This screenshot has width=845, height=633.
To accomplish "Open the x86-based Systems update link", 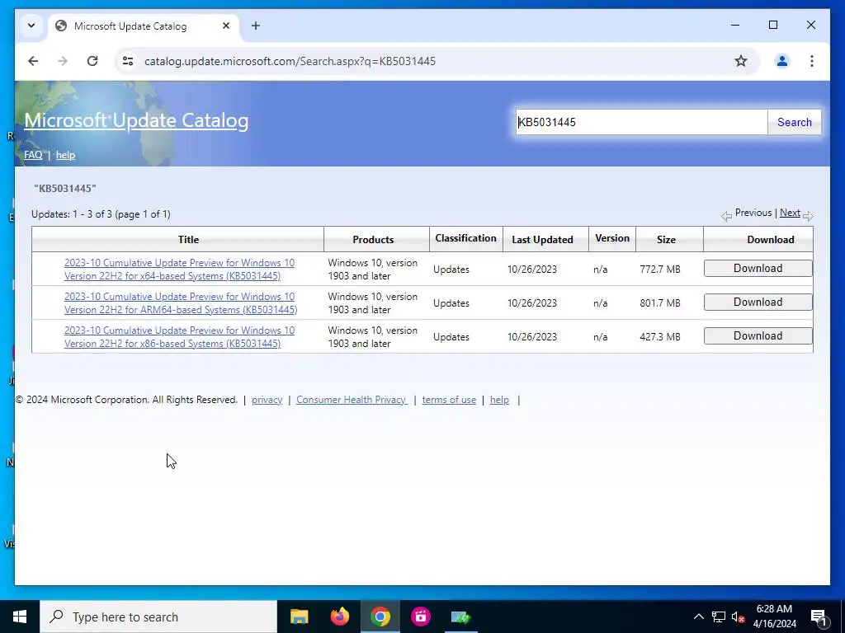I will click(179, 337).
